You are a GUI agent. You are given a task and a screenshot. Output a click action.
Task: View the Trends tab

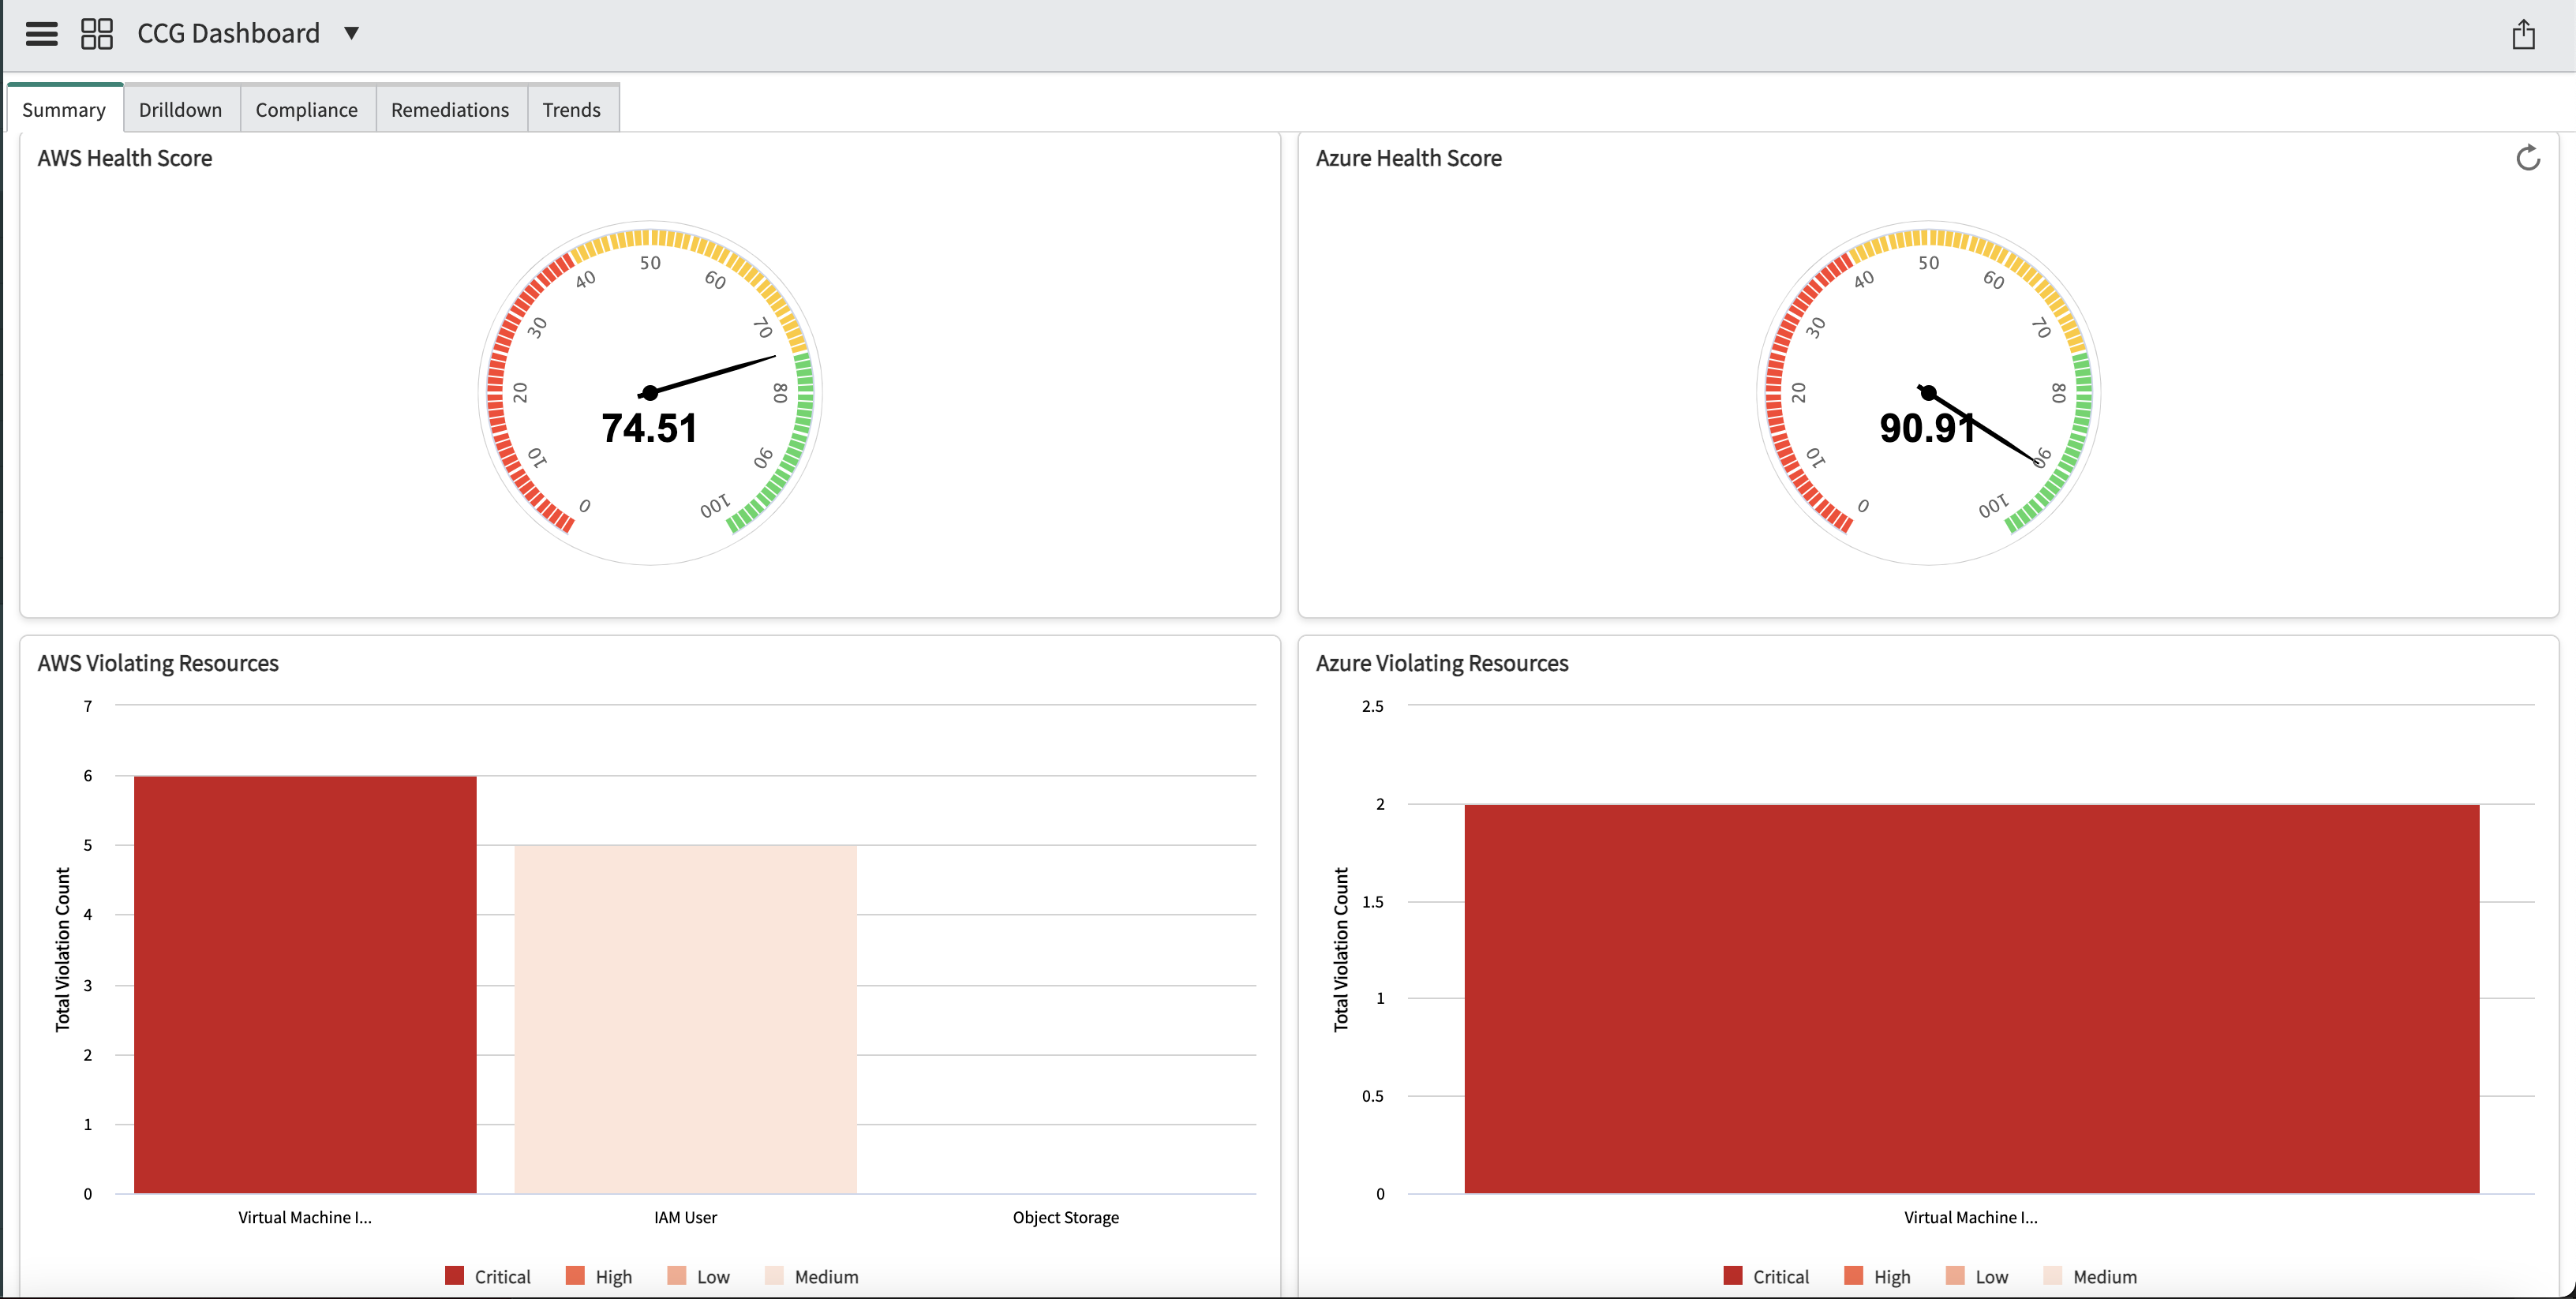pos(572,109)
